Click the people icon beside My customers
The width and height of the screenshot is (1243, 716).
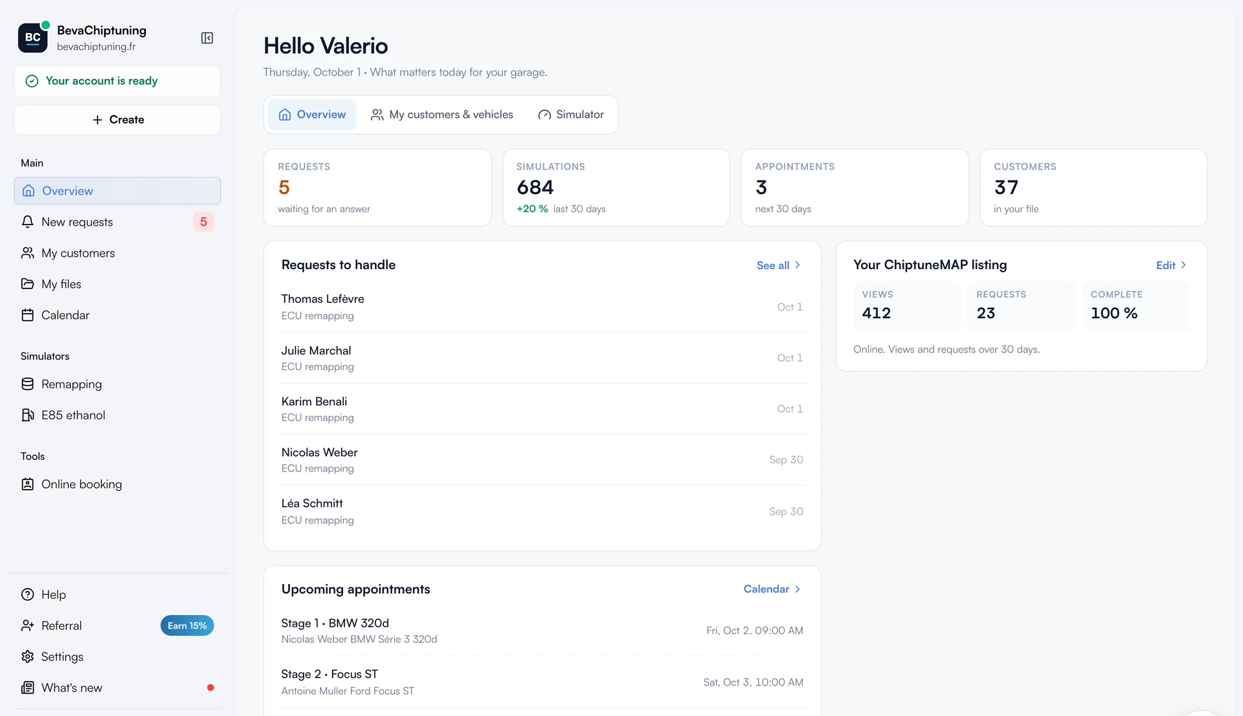(27, 253)
